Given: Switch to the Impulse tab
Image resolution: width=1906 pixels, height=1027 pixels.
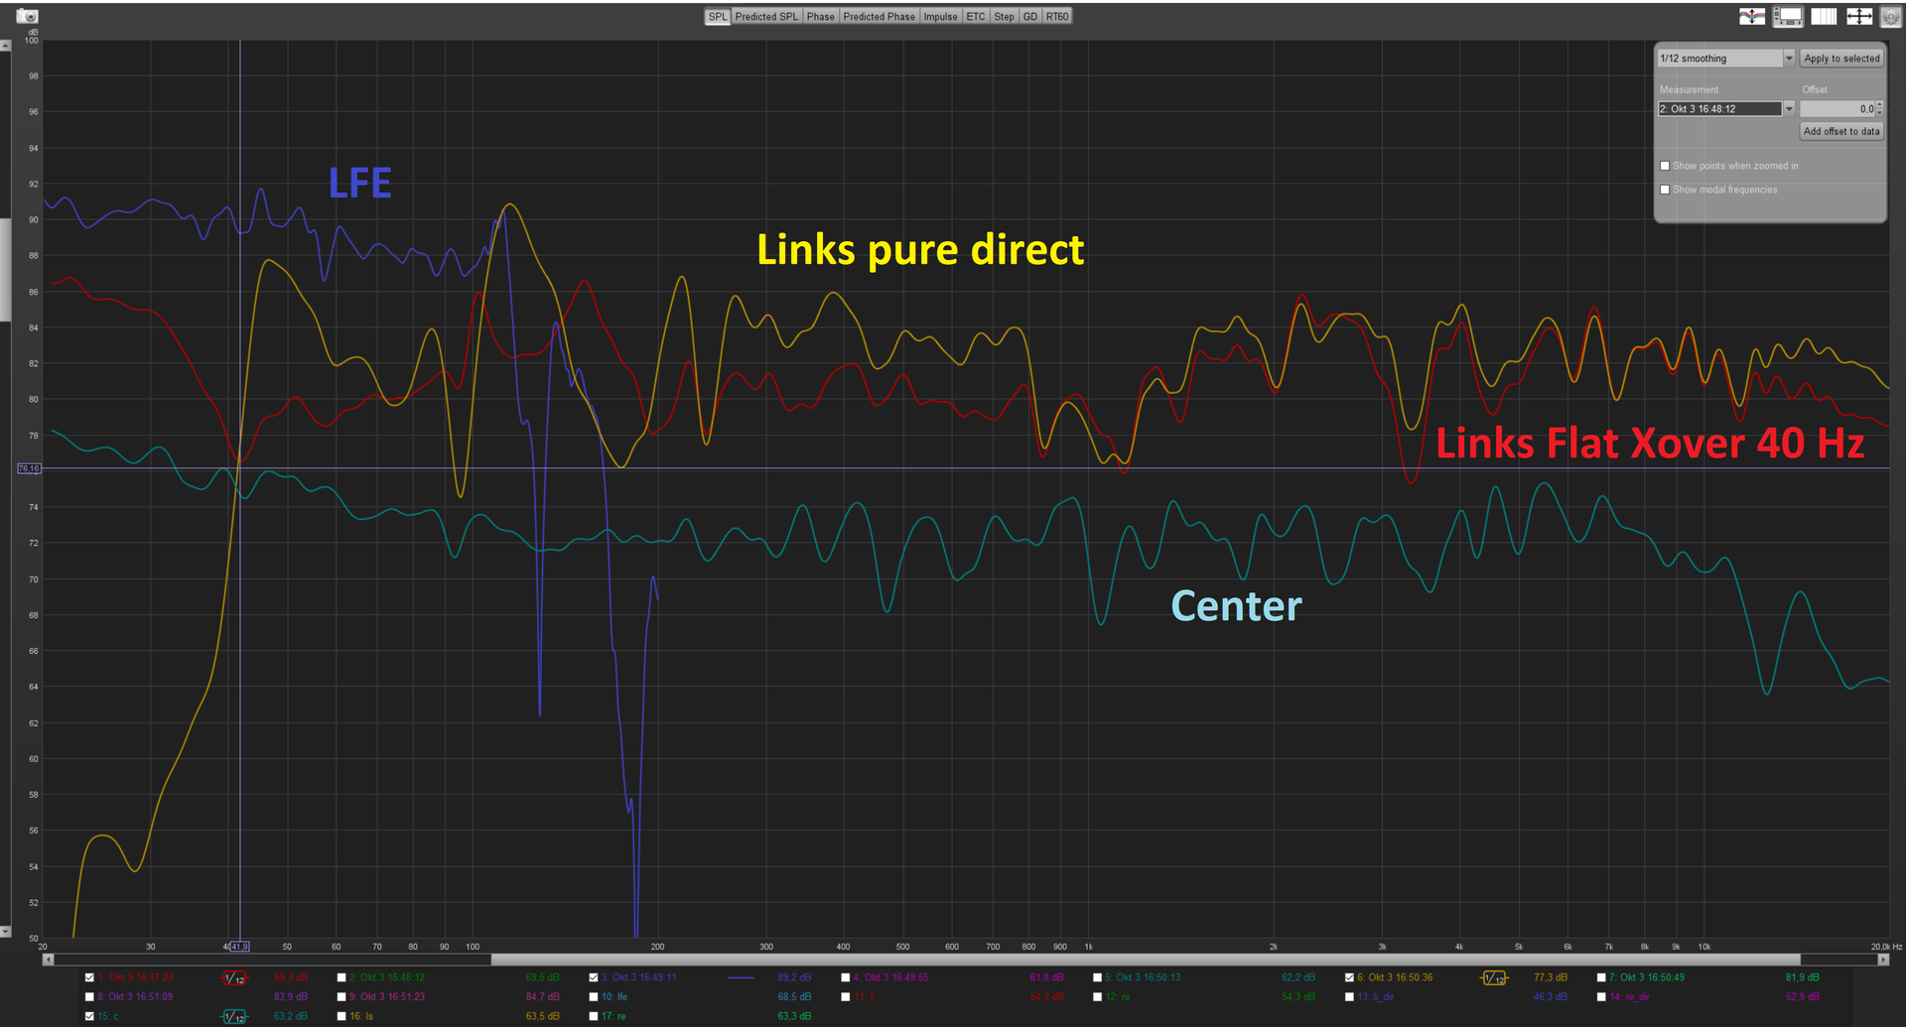Looking at the screenshot, I should (x=940, y=17).
